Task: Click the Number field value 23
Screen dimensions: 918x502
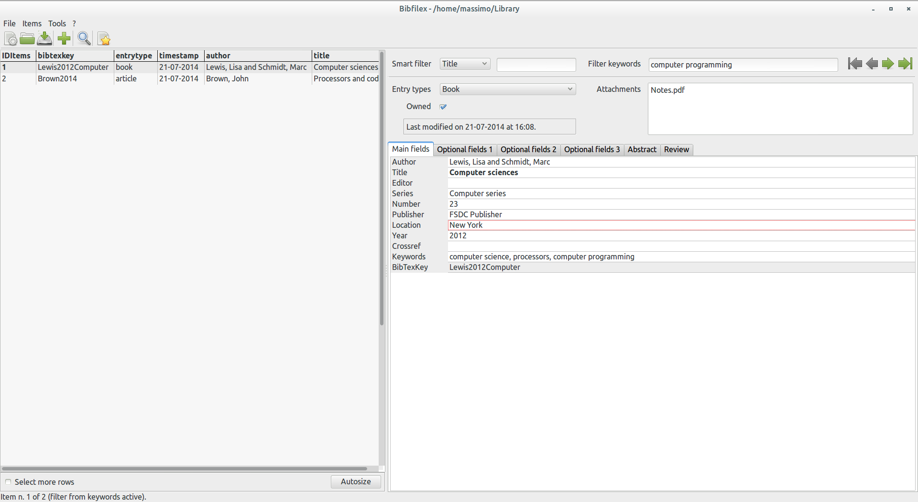Action: (x=681, y=204)
